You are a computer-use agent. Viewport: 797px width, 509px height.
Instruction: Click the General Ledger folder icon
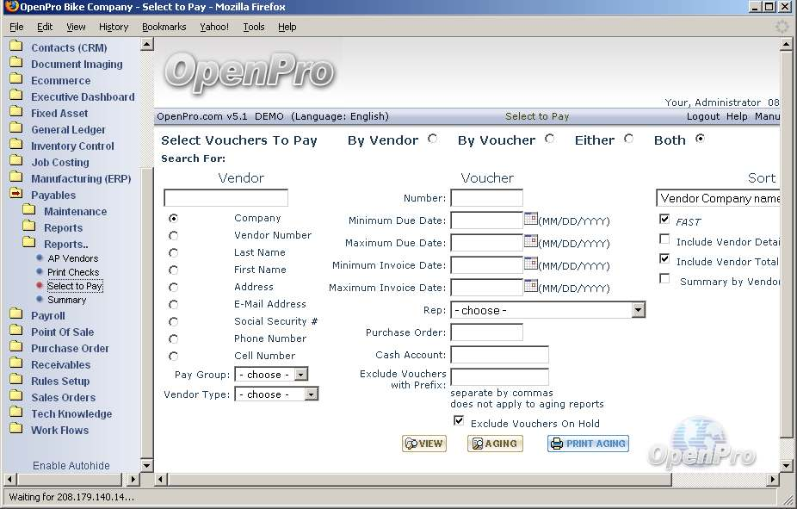coord(16,127)
